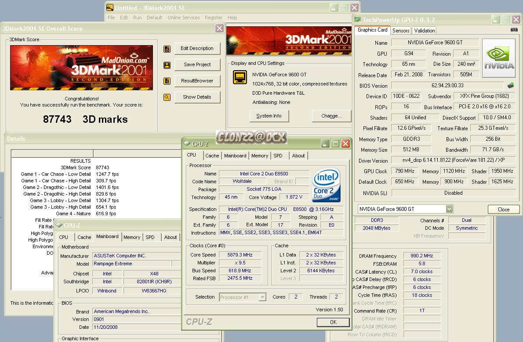523x342 pixels.
Task: Click the Intel Core 2 Duo logo
Action: point(326,185)
